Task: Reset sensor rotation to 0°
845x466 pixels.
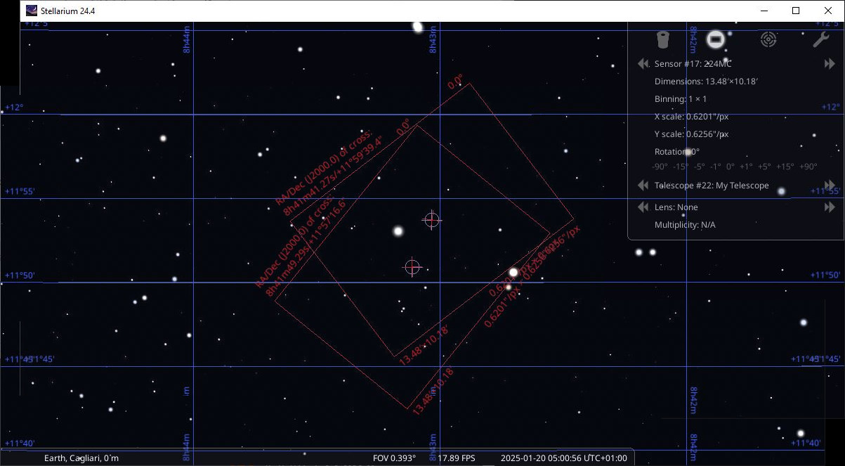Action: 731,167
